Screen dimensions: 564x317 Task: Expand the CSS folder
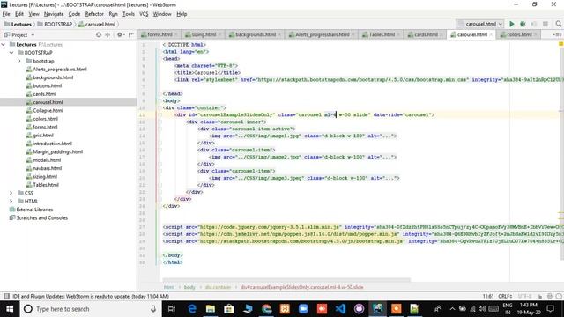point(11,193)
